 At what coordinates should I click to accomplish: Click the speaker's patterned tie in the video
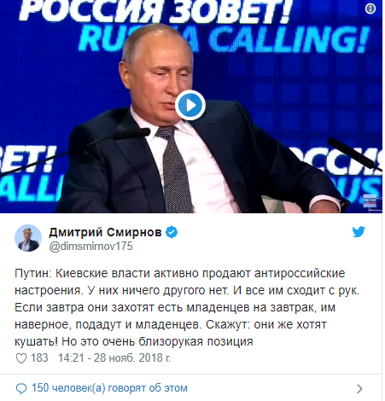click(x=174, y=168)
